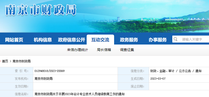Click the 索引号 label cell

(16, 71)
